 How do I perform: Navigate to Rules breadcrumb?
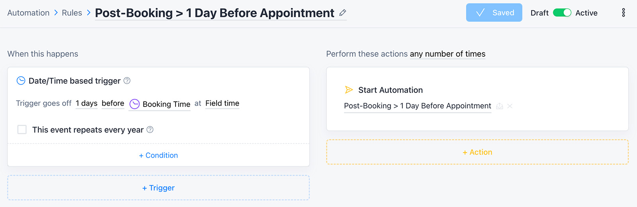[72, 13]
